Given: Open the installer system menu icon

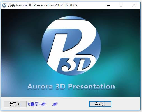Looking at the screenshot, I should (x=4, y=5).
